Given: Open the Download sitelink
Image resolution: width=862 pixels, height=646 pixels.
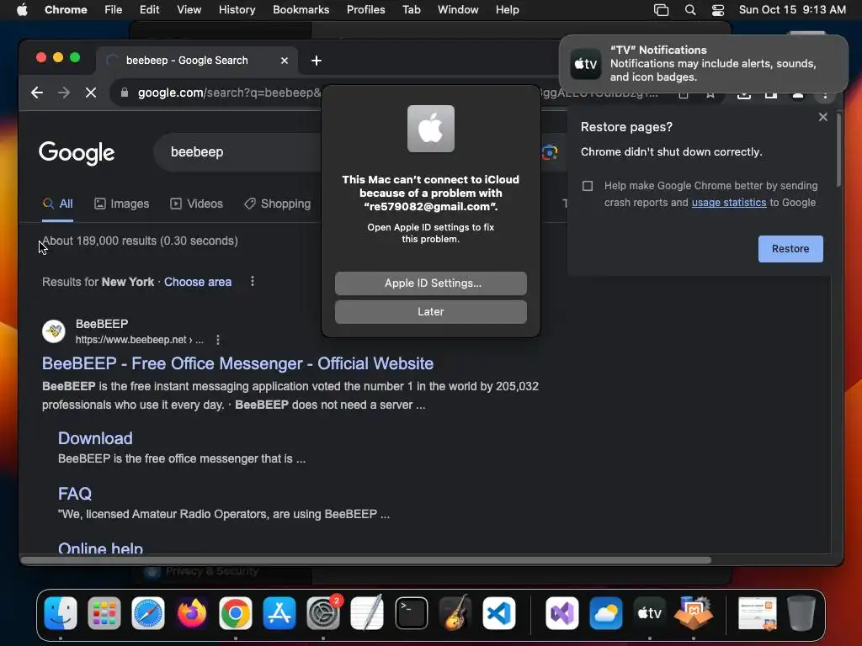Looking at the screenshot, I should click(x=95, y=437).
